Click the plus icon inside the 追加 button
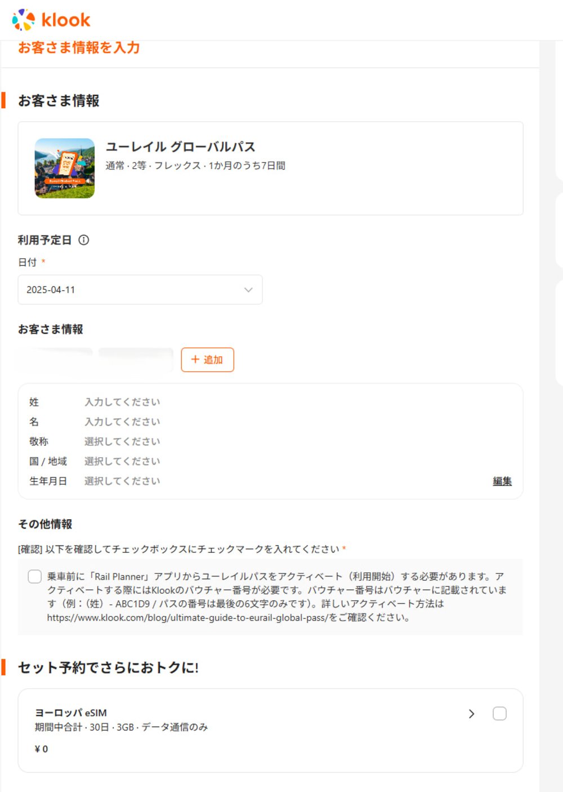563x792 pixels. [x=194, y=360]
